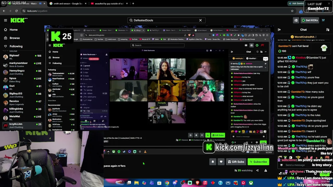The width and height of the screenshot is (333, 187).
Task: Open Microsoft Teams from the taskbar
Action: [152, 183]
